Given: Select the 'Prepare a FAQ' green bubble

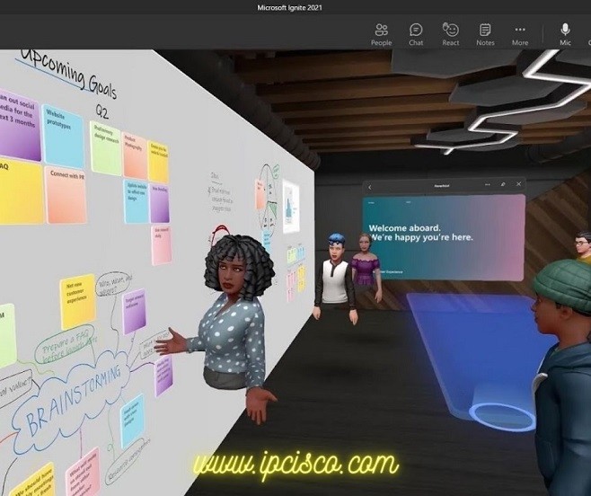Looking at the screenshot, I should [x=64, y=345].
